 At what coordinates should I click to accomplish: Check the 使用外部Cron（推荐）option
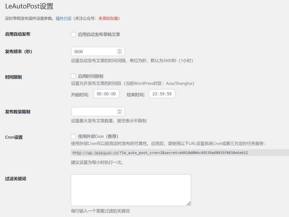pos(73,137)
